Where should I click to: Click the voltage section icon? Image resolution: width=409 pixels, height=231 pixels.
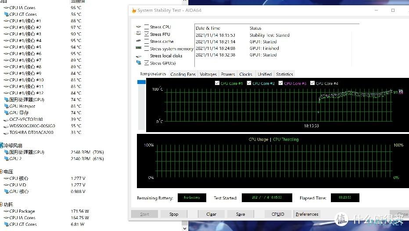coord(1,171)
